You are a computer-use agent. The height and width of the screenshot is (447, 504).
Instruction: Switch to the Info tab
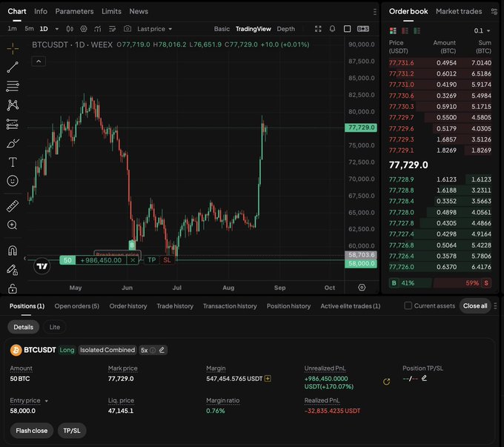pyautogui.click(x=41, y=11)
